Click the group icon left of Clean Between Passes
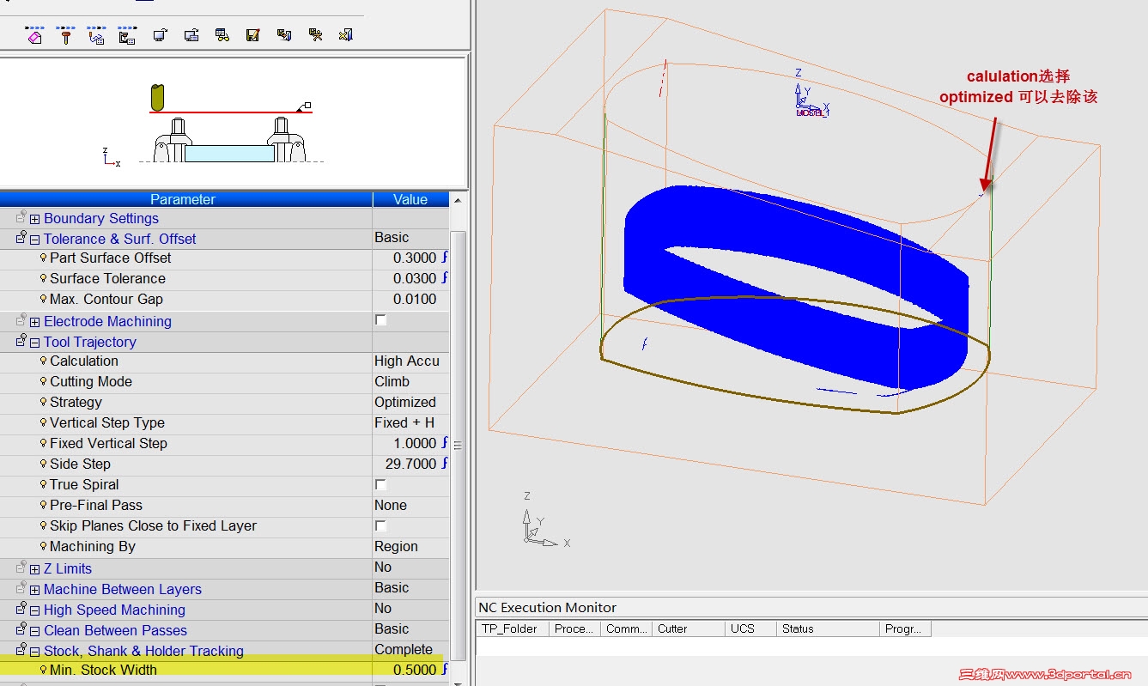This screenshot has width=1148, height=686. coord(21,629)
